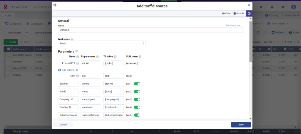
Task: Click the Name field containing Mondiad
Action: 150,30
